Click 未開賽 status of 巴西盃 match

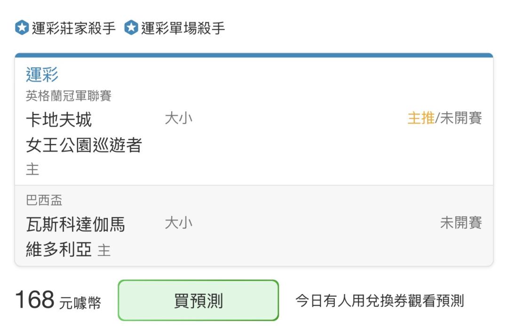tap(460, 223)
